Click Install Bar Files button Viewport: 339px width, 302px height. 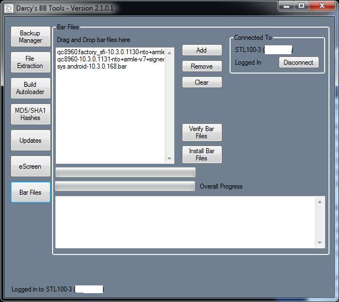pyautogui.click(x=202, y=155)
